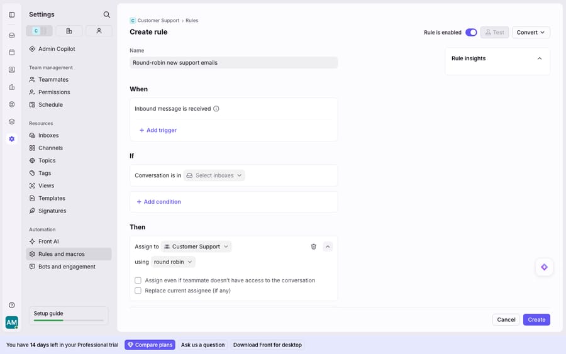Image resolution: width=566 pixels, height=354 pixels.
Task: Switch to the workspace C settings tab
Action: click(39, 31)
